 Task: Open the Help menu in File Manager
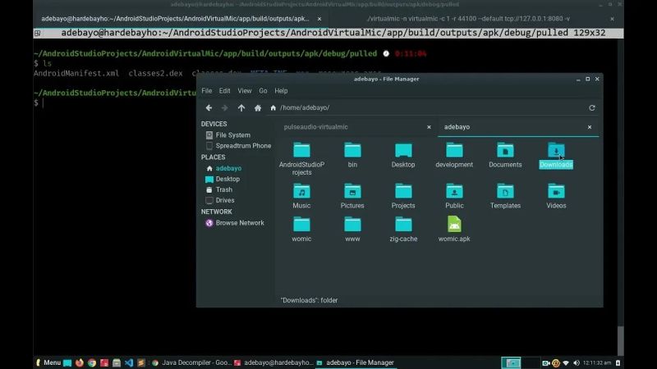(281, 91)
